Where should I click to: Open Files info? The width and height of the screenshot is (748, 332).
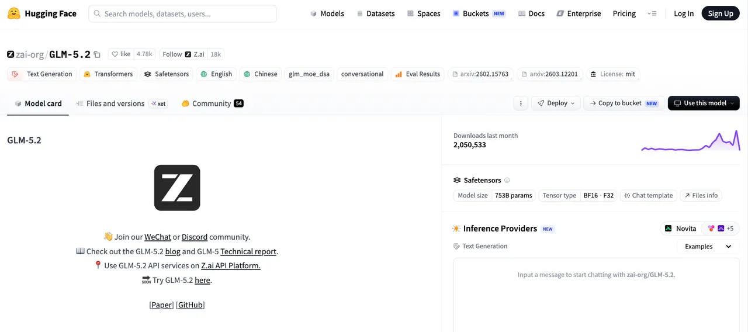[701, 195]
